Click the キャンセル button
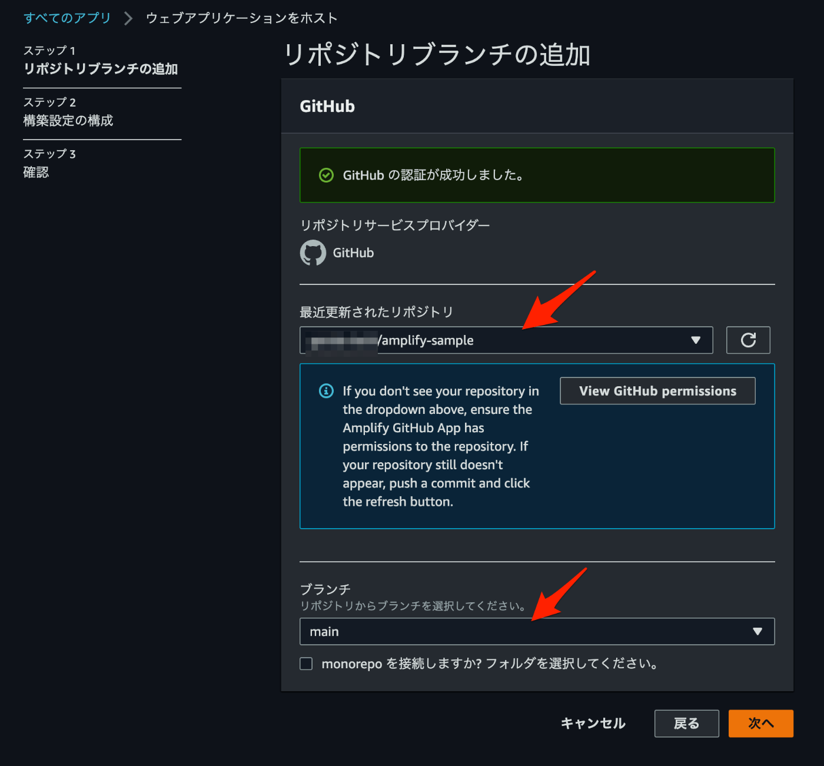This screenshot has width=824, height=766. point(593,723)
